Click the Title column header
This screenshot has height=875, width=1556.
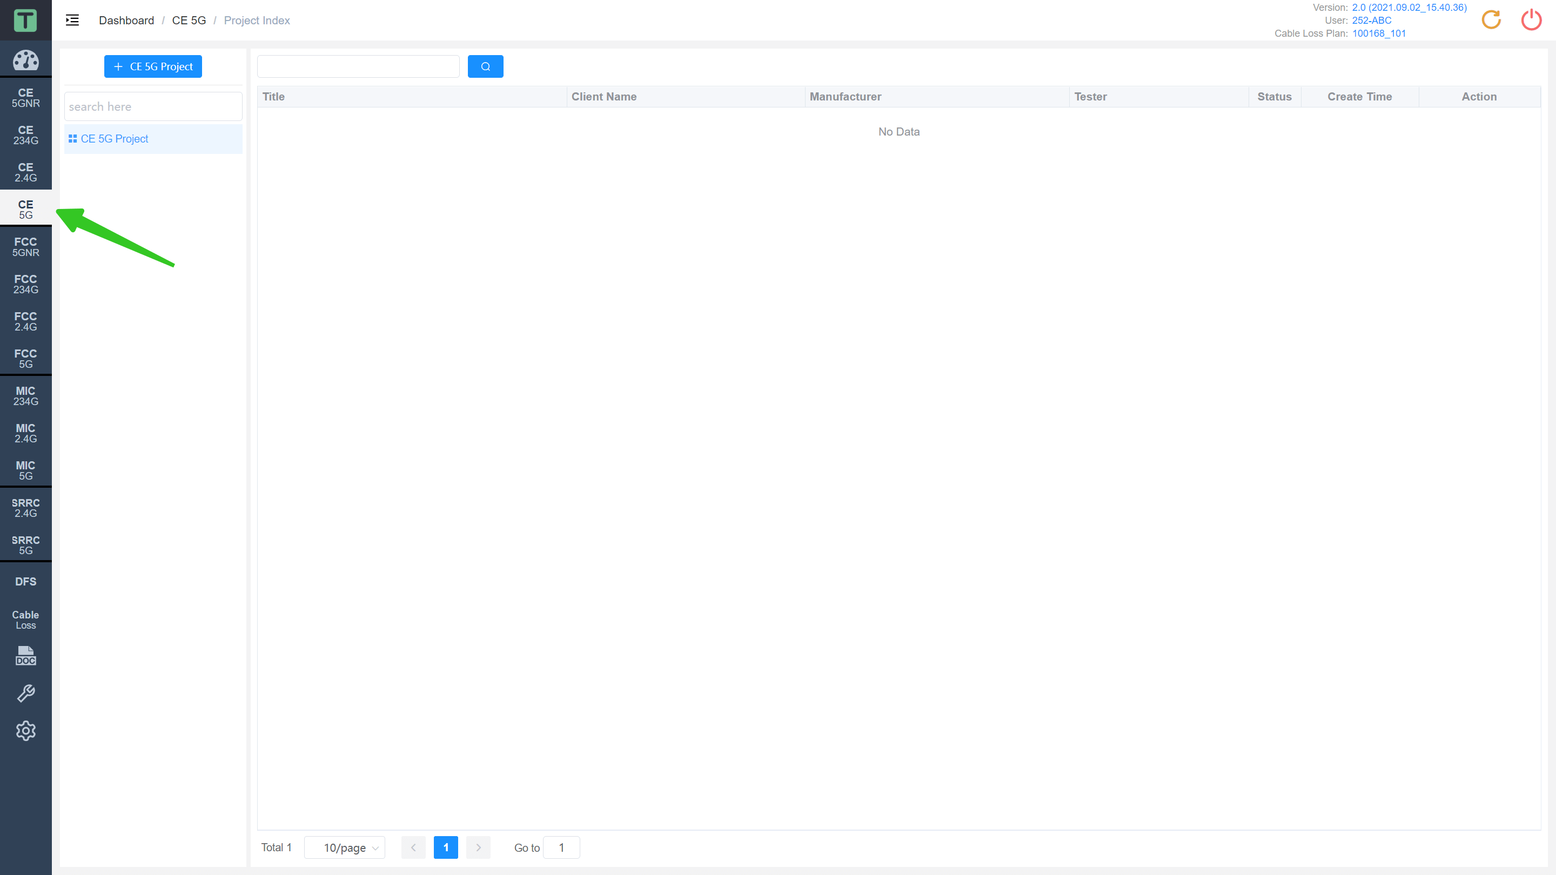pyautogui.click(x=412, y=97)
